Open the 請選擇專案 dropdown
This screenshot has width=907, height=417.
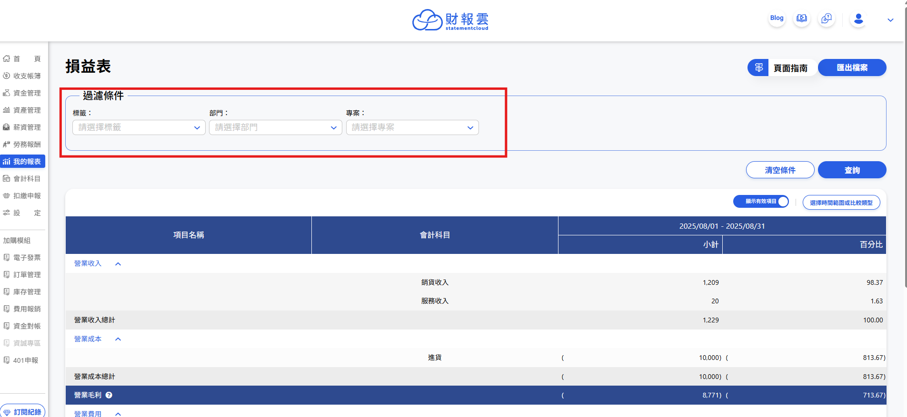412,127
